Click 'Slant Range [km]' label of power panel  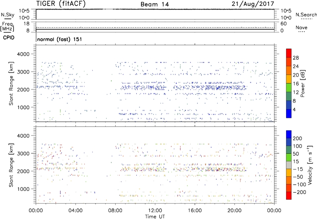pos(11,83)
